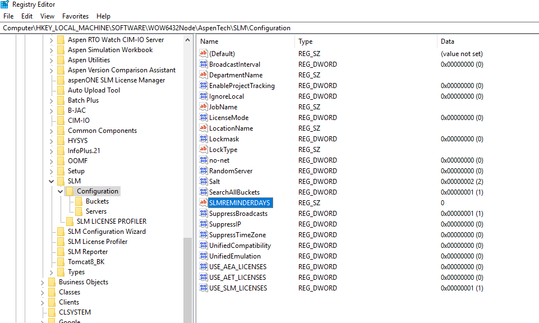The width and height of the screenshot is (539, 323).
Task: Click the string icon beside JobName
Action: point(204,107)
